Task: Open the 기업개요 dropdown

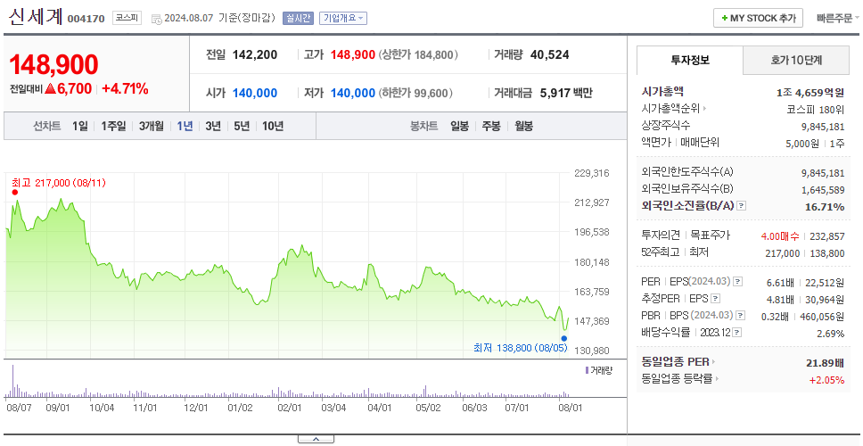Action: tap(343, 18)
